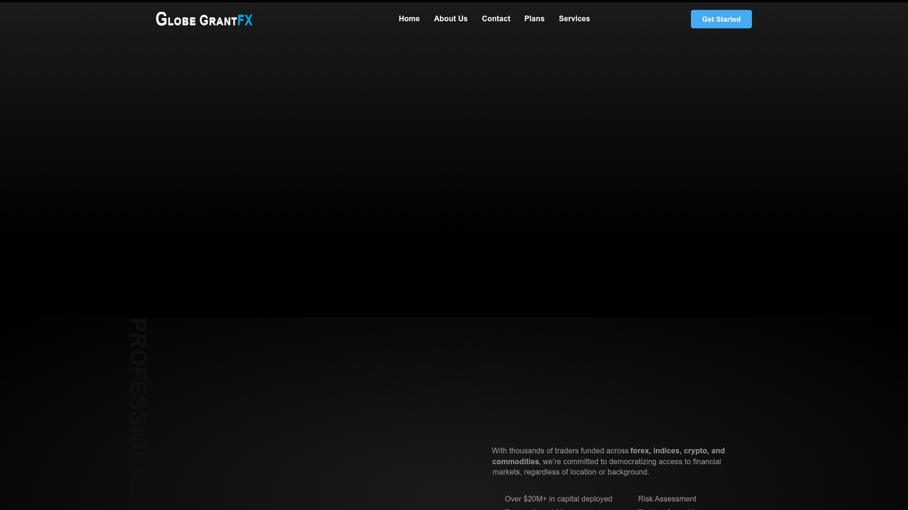Go to the About Us page
908x510 pixels.
(450, 19)
